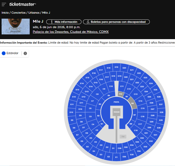Select section D32 on the map
Screen dimensions: 175x166
pos(142,138)
